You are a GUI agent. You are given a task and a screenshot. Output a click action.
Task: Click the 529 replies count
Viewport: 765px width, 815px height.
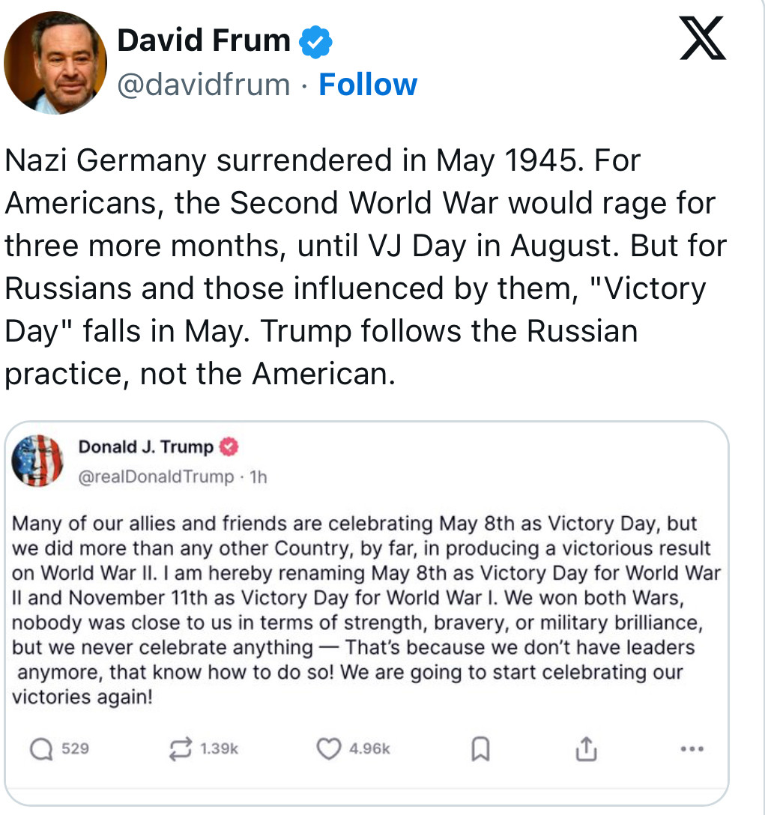coord(75,749)
